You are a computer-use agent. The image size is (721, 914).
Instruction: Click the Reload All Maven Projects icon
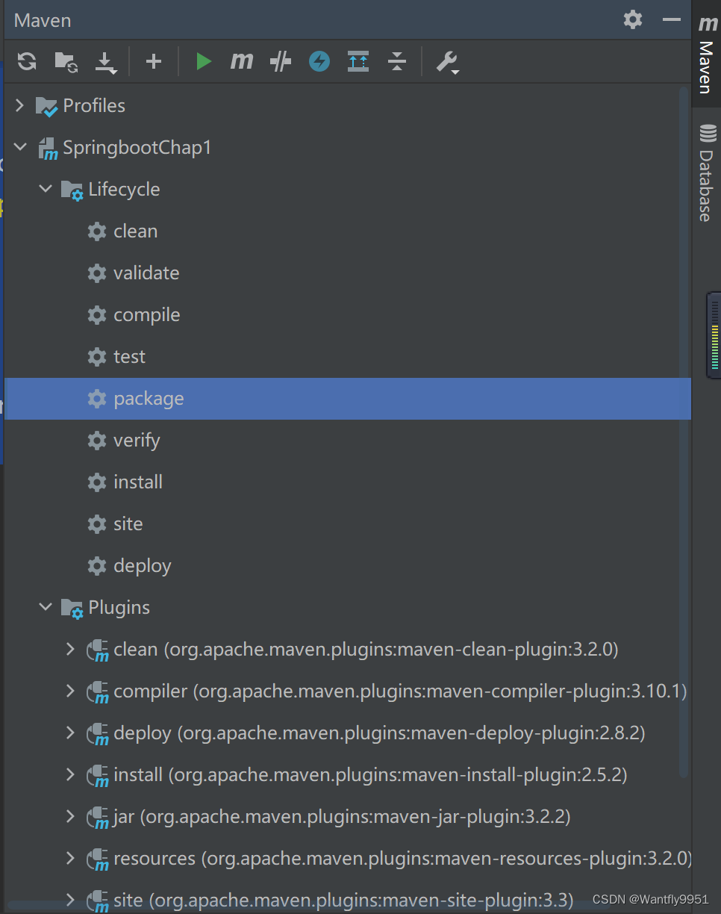tap(27, 61)
